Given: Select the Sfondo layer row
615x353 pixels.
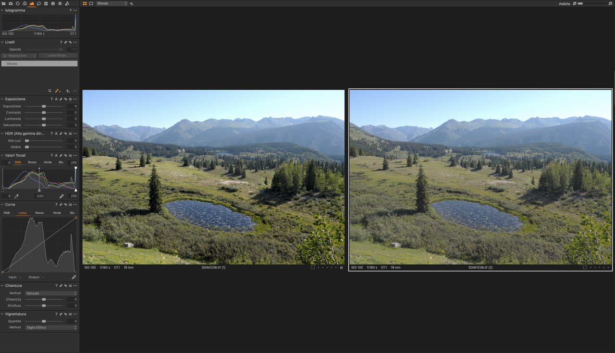Looking at the screenshot, I should [39, 63].
